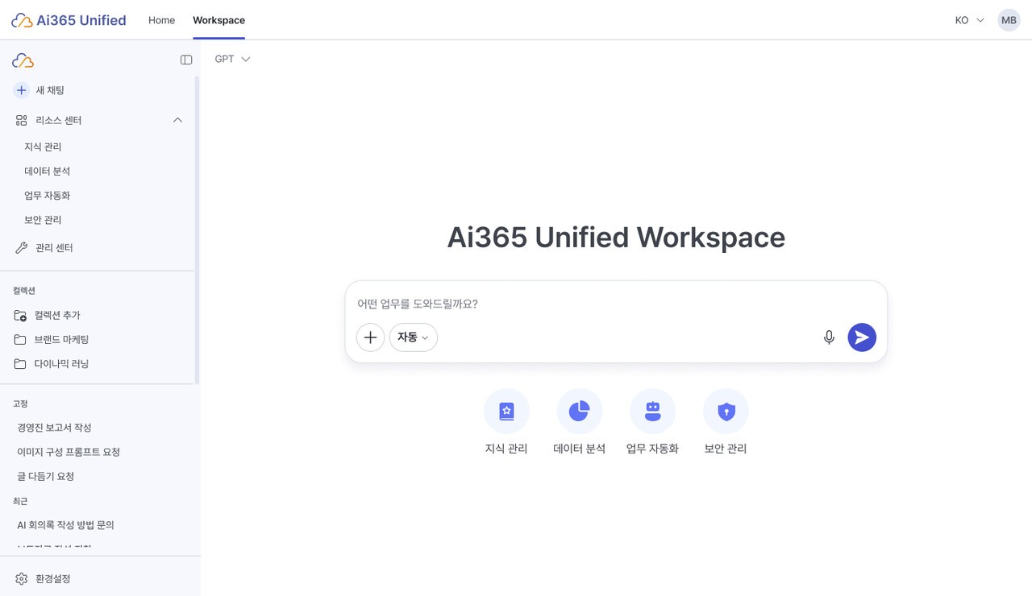Image resolution: width=1032 pixels, height=596 pixels.
Task: Click the 다이나믹 러닝 folder icon
Action: (20, 364)
